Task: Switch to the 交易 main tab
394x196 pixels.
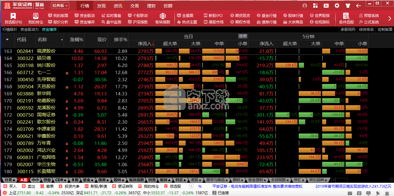Action: 135,6
